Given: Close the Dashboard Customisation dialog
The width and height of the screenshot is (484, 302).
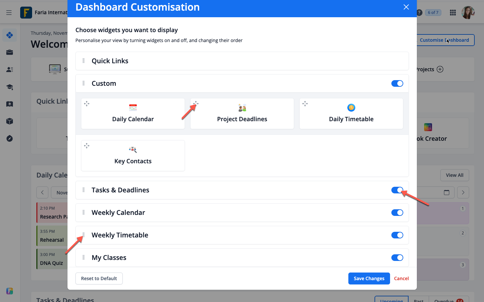Looking at the screenshot, I should pos(406,7).
